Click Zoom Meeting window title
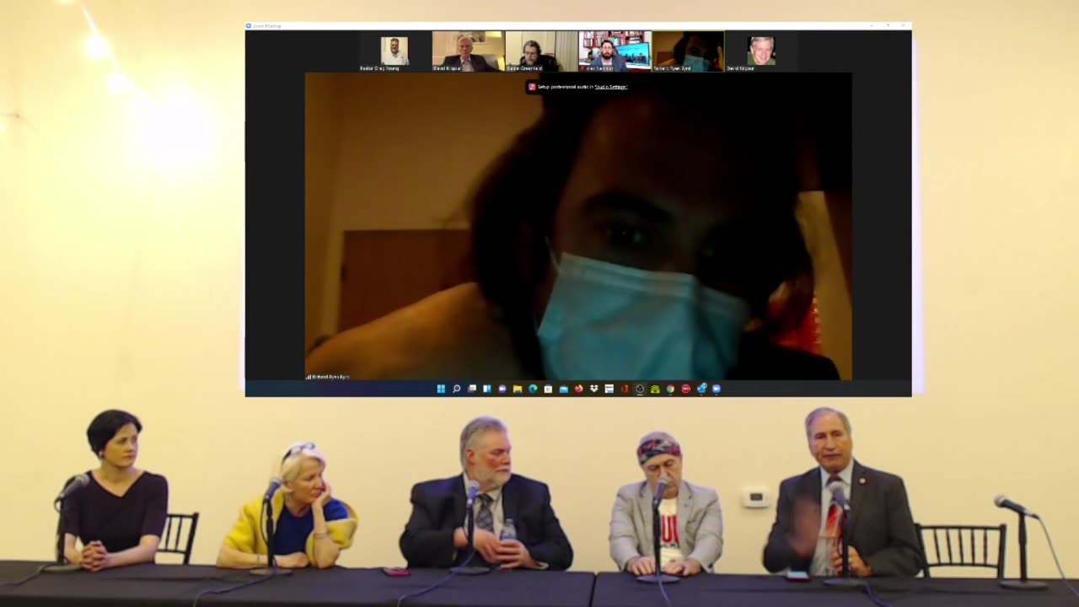Screen dimensions: 1079x607 click(267, 26)
